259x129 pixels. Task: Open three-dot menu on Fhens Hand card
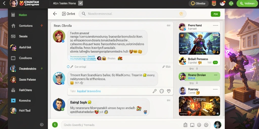[215, 25]
